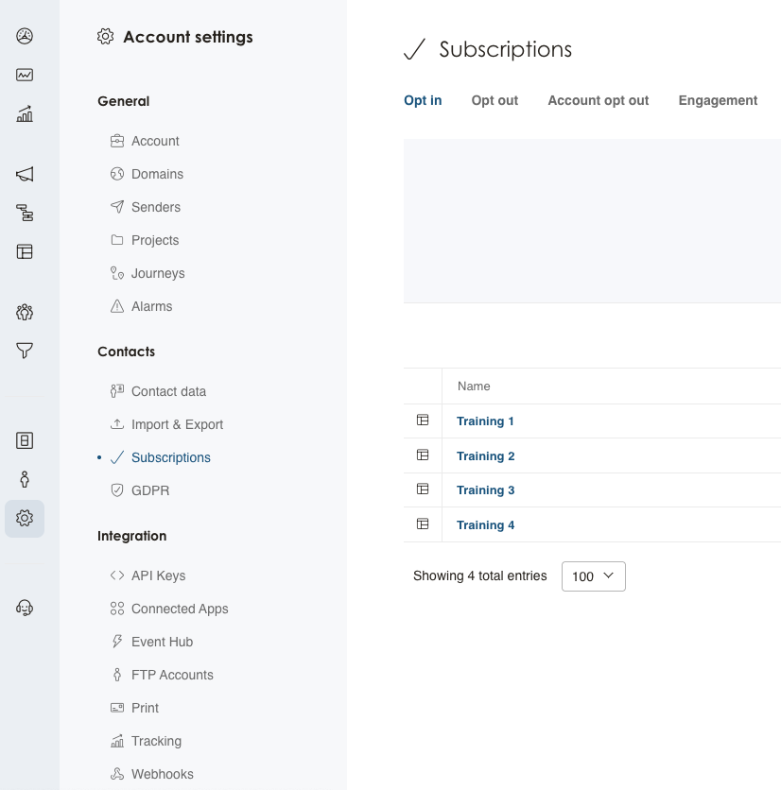The image size is (781, 790).
Task: Switch to the Opt out tab
Action: pos(495,100)
